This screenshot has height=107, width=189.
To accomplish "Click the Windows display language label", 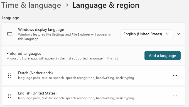I will (41, 29).
